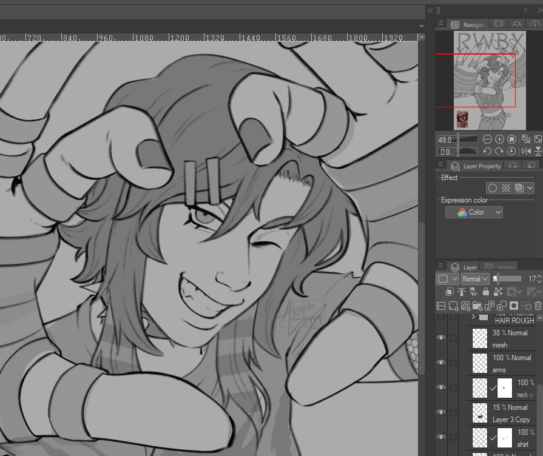Viewport: 543px width, 456px height.
Task: Adjust the Navigator zoom slider at 49.0
Action: coord(457,139)
